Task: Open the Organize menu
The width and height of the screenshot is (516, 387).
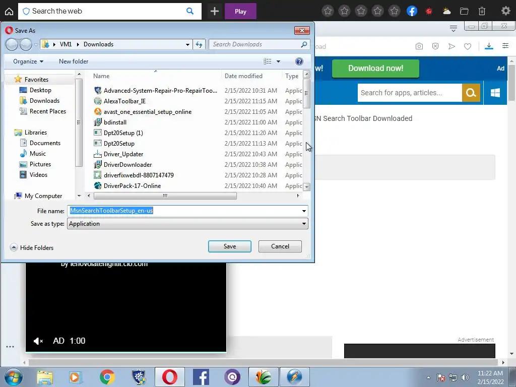Action: point(28,61)
